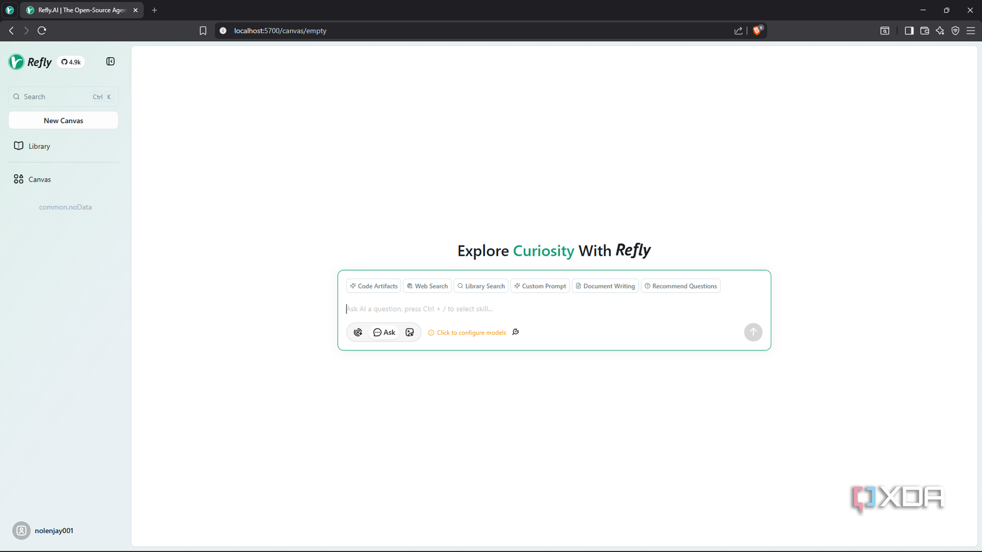This screenshot has width=982, height=552.
Task: Open the Brave Wallet icon
Action: [924, 30]
